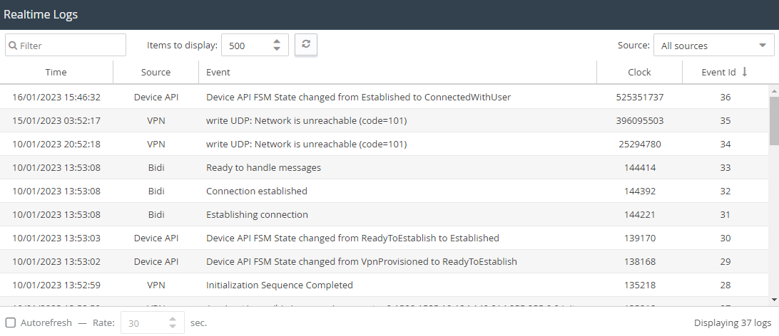Click Source cell VPN in Event Id 35 row
Image resolution: width=779 pixels, height=336 pixels.
(156, 120)
